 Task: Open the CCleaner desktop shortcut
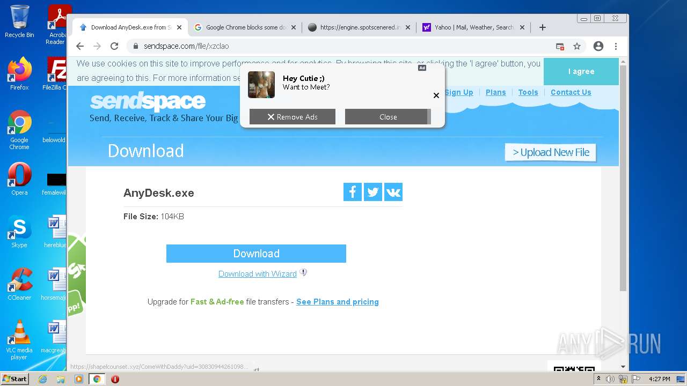(19, 284)
